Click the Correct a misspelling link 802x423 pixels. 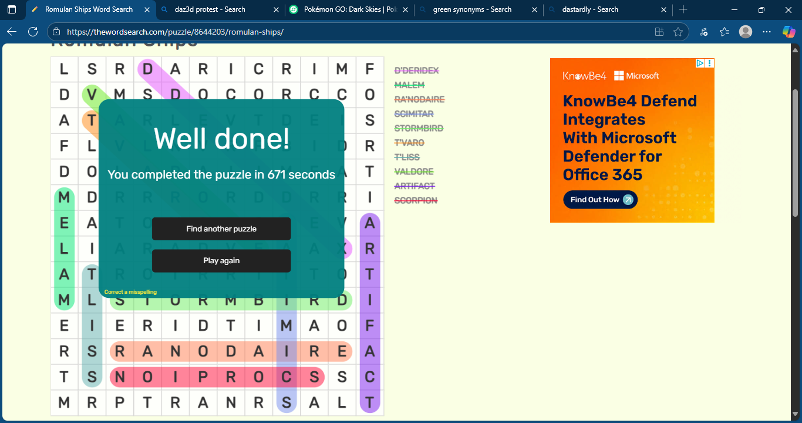coord(130,292)
